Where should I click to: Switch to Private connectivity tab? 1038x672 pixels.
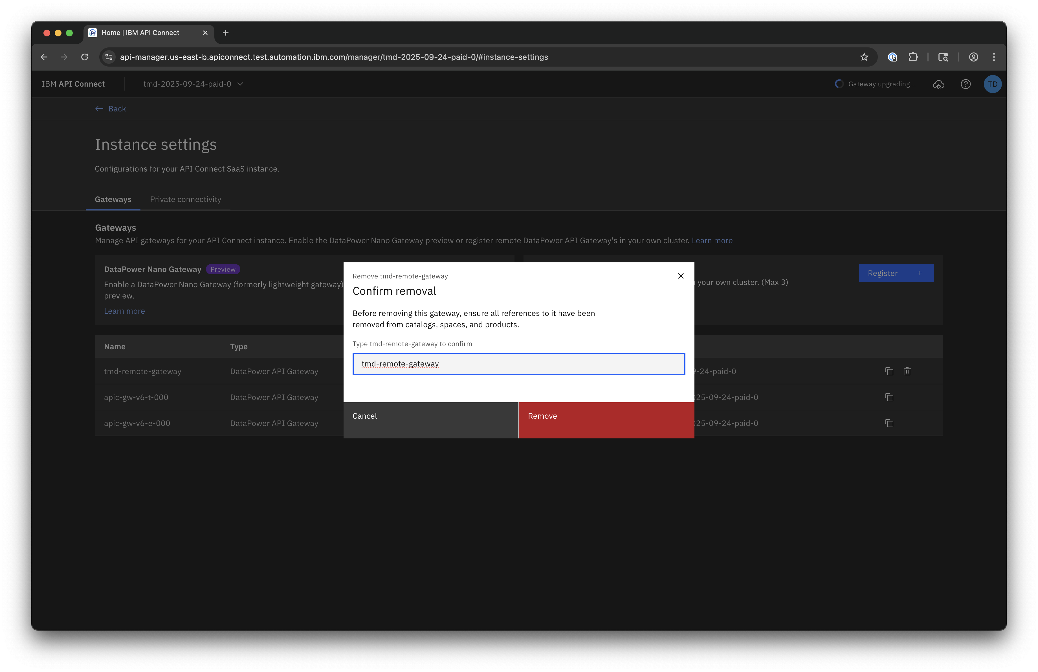click(185, 199)
